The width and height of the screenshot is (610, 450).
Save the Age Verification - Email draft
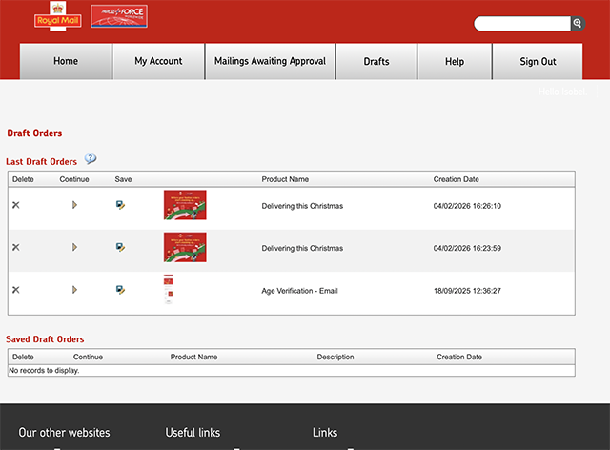coord(121,290)
